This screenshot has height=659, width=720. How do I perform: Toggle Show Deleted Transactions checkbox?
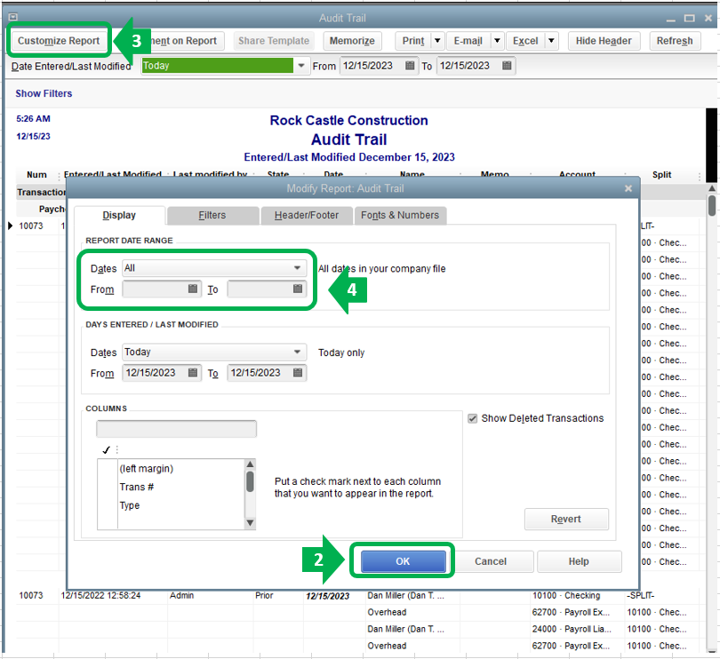[x=472, y=418]
